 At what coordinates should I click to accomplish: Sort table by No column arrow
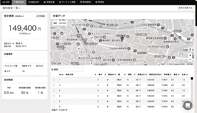point(63,74)
